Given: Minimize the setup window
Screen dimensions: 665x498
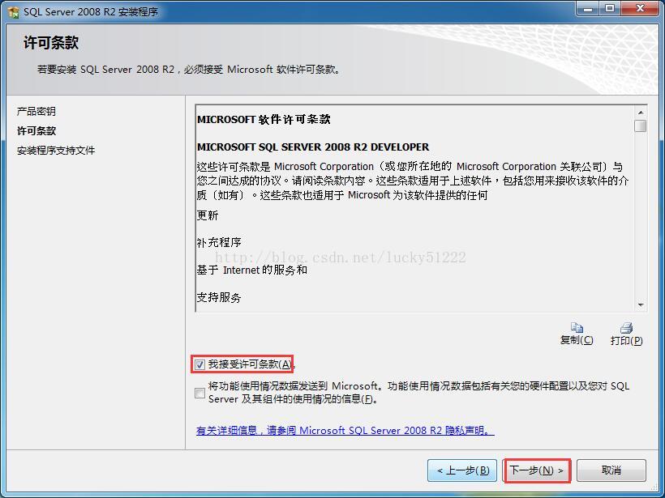Looking at the screenshot, I should tap(588, 8).
